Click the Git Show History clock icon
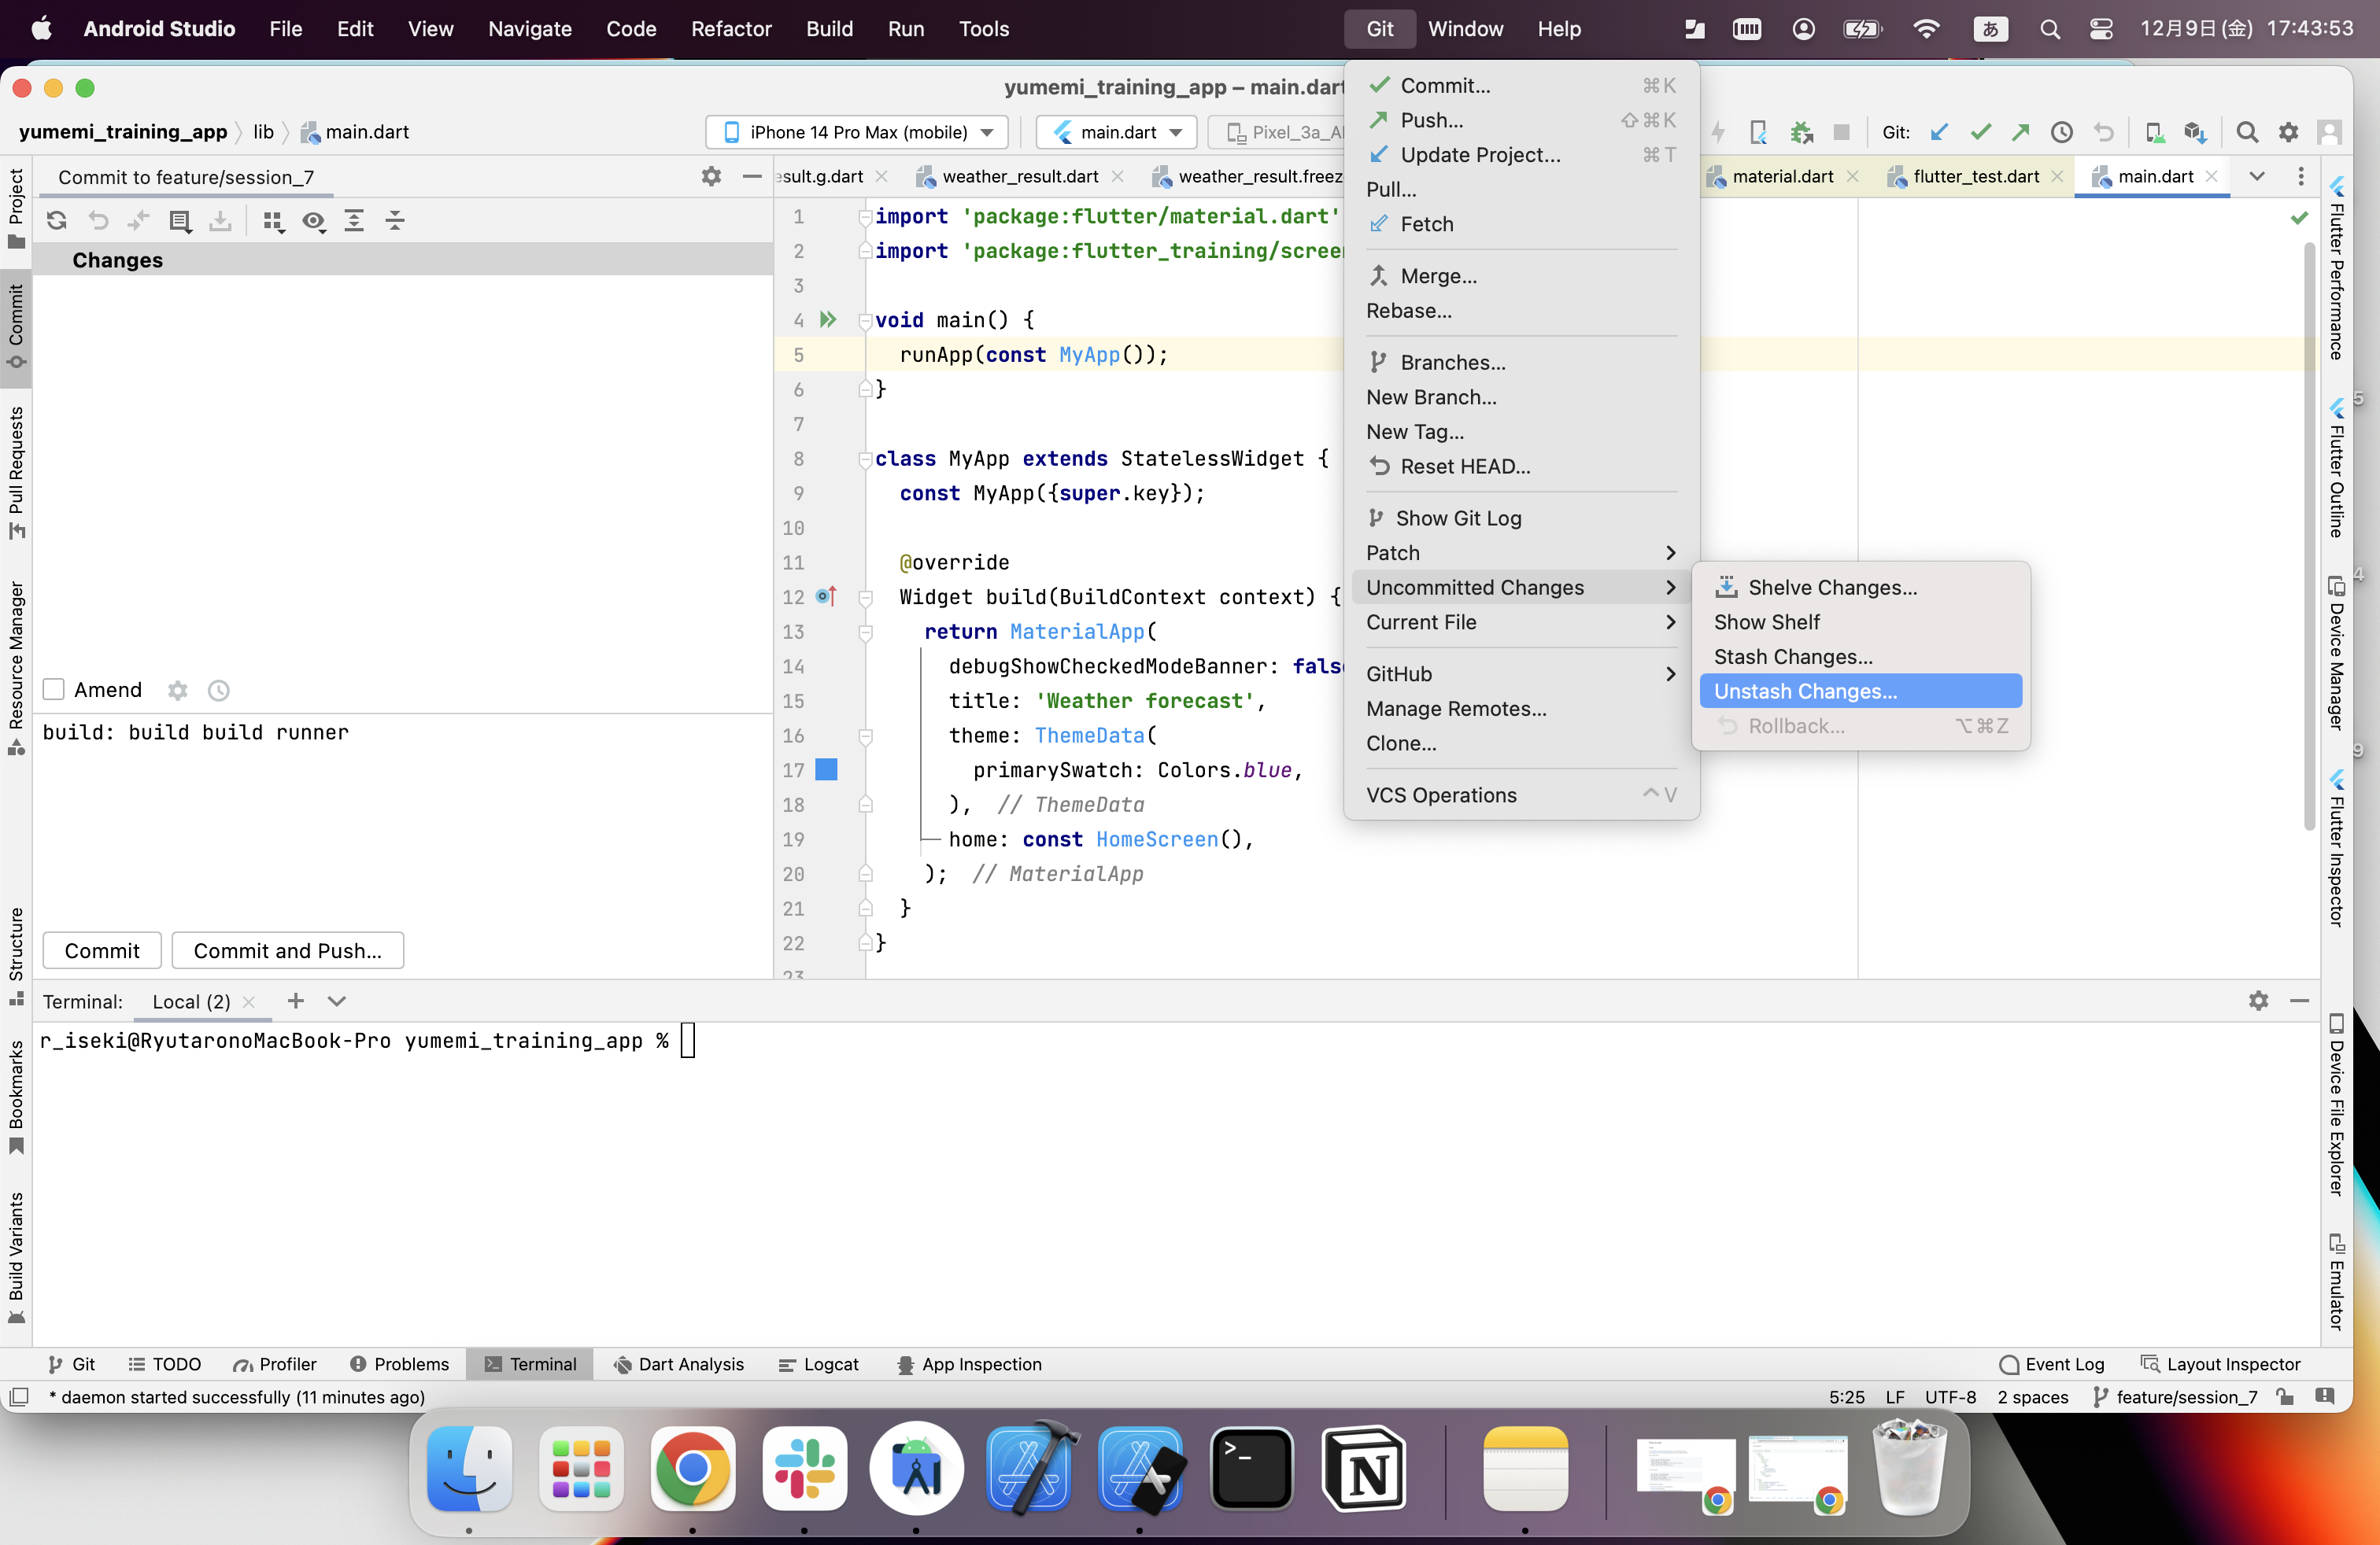The width and height of the screenshot is (2380, 1545). click(2061, 133)
